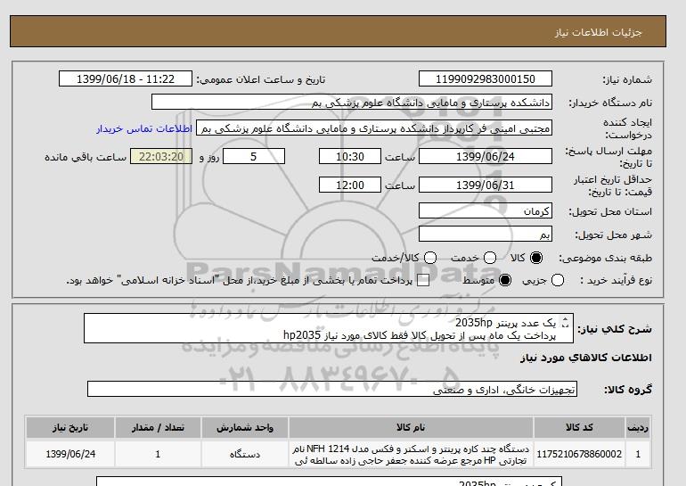
Task: Select the خدمت radio button
Action: coord(490,258)
